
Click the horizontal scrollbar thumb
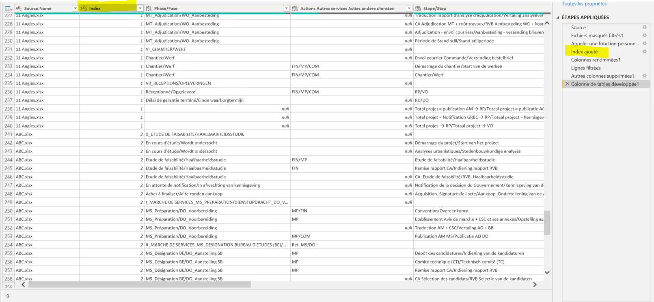[139, 285]
